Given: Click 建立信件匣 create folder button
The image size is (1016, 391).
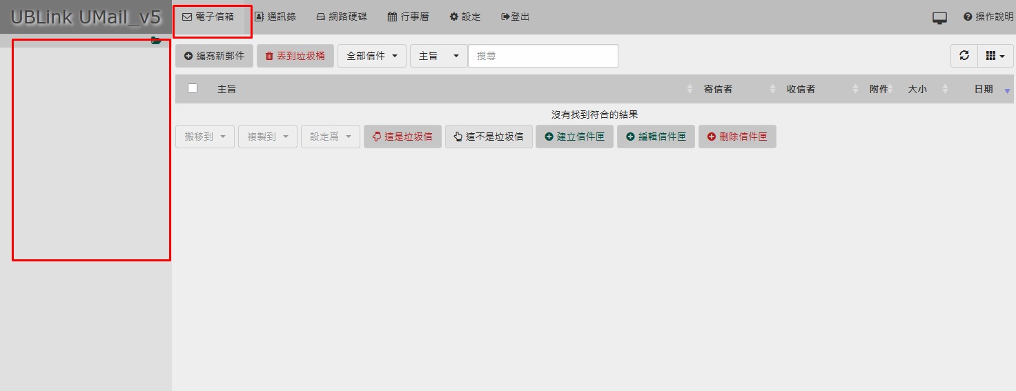Looking at the screenshot, I should tap(574, 137).
